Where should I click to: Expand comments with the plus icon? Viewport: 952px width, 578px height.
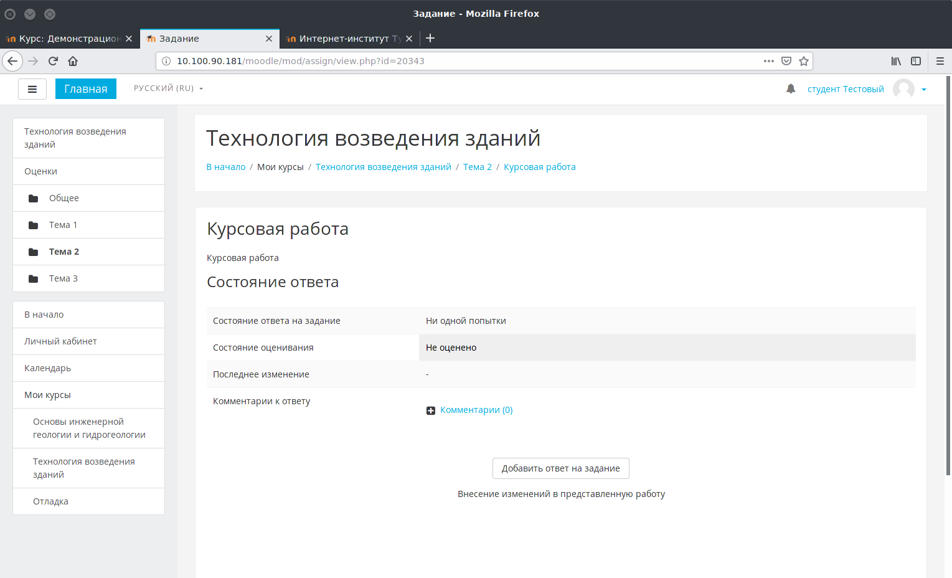[x=431, y=410]
